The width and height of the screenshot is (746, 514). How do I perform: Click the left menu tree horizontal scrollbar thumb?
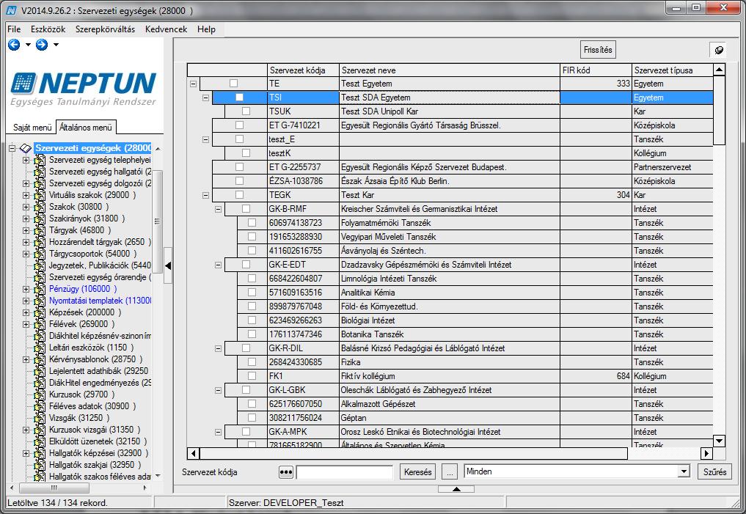[54, 488]
